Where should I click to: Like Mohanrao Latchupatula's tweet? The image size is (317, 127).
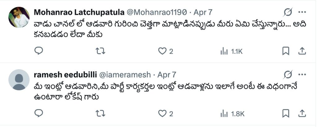point(163,51)
